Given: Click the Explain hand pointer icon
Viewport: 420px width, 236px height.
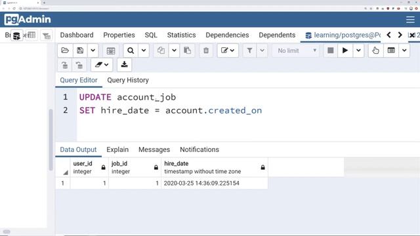Looking at the screenshot, I should pyautogui.click(x=375, y=50).
